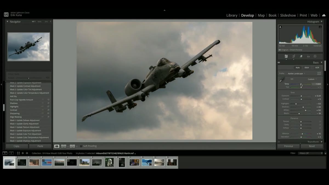
Task: Toggle Basic panel visibility eye icon
Action: (279, 62)
